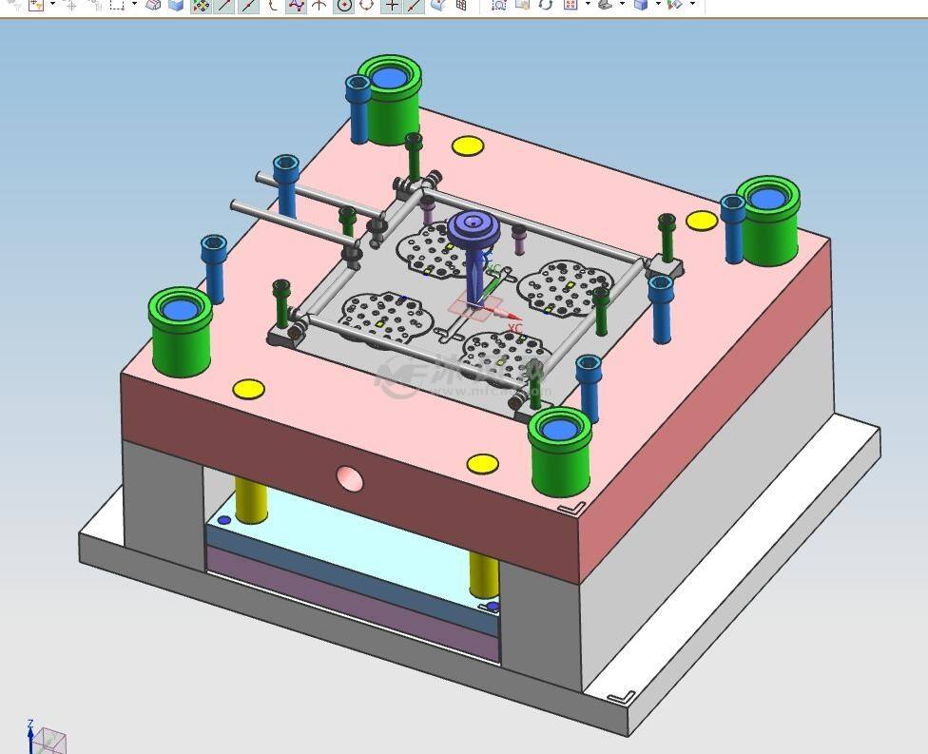Click the quadrant point snap icon
928x754 pixels.
(367, 6)
